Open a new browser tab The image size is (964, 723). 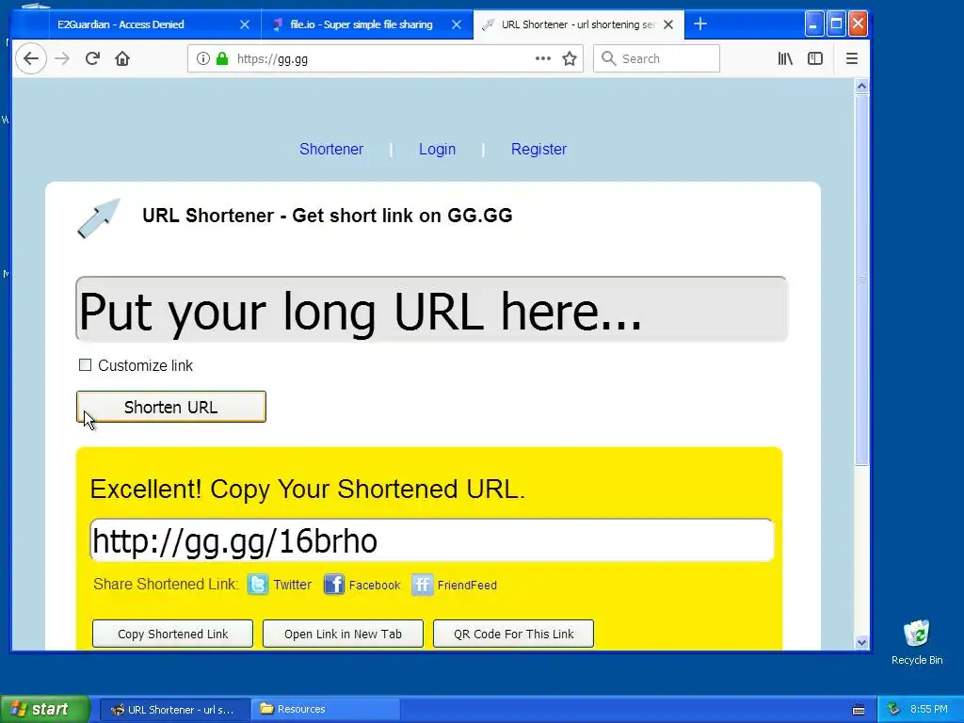(700, 24)
